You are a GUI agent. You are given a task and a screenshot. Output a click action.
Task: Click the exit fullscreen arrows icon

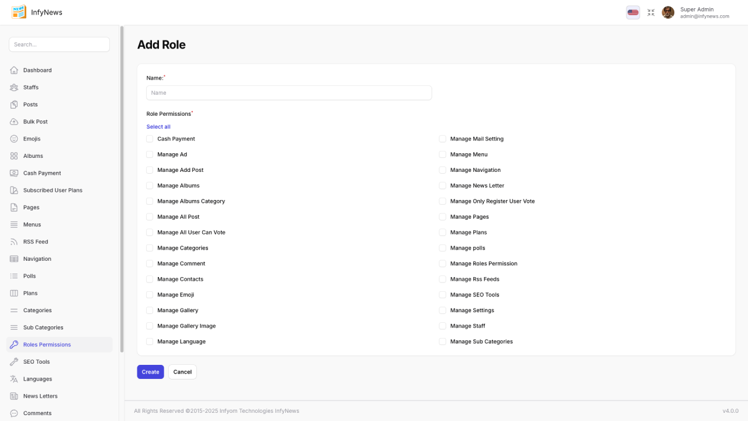(x=651, y=12)
